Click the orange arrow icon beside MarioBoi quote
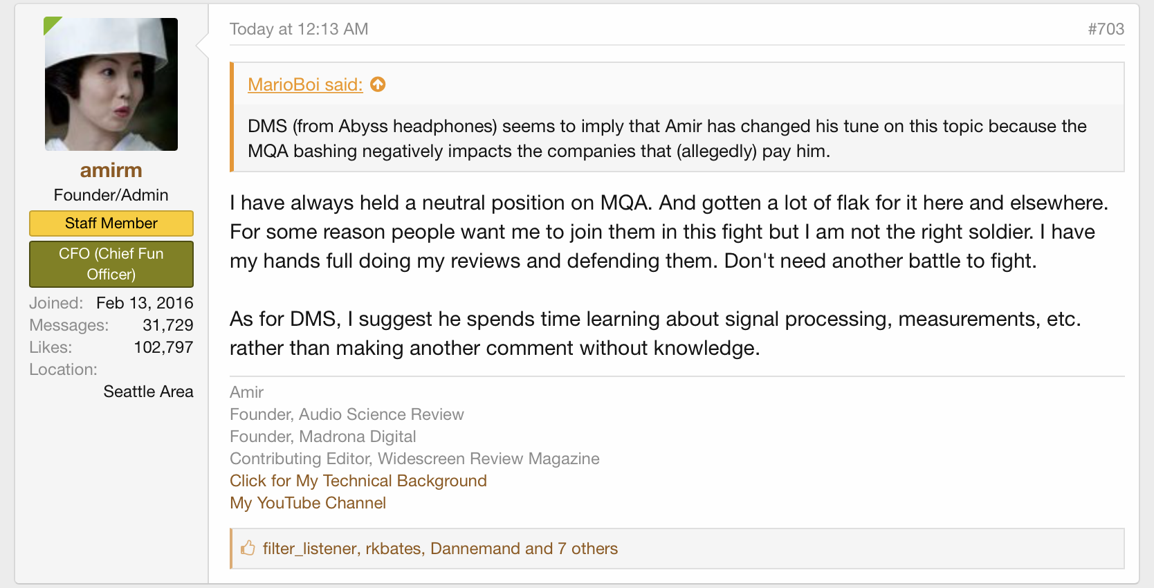 tap(378, 84)
